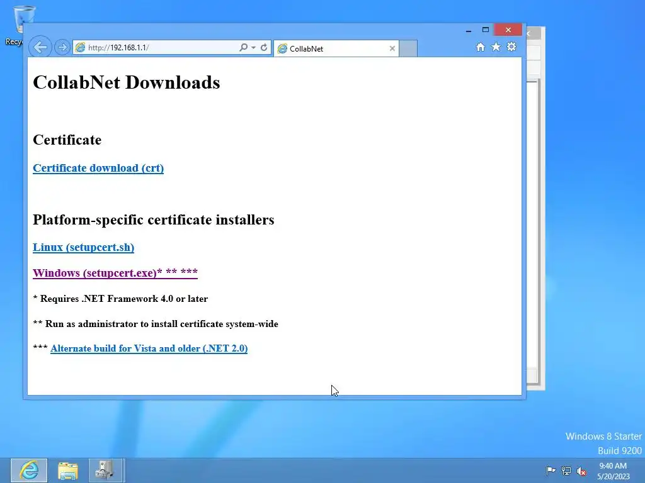This screenshot has height=483, width=645.
Task: Click the Internet Explorer taskbar icon
Action: click(29, 470)
